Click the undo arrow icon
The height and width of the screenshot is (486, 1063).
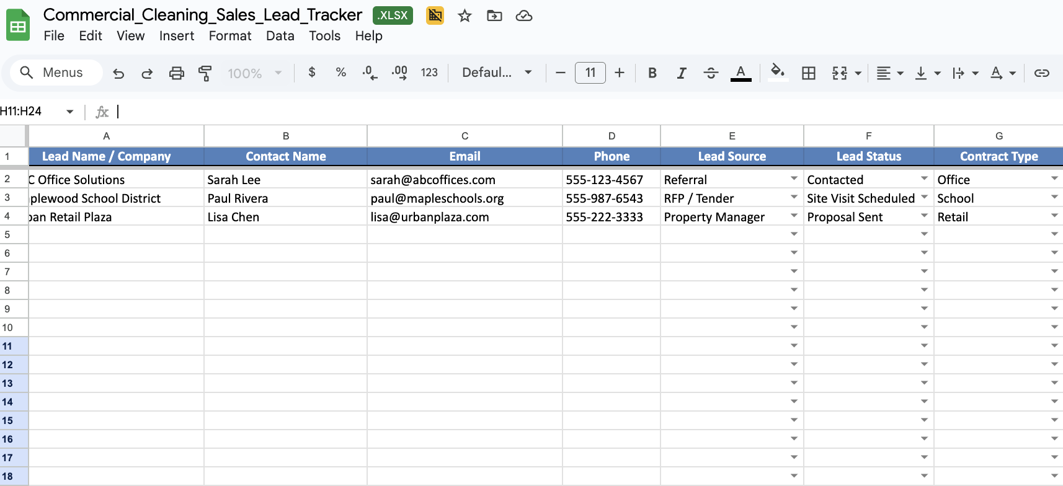click(x=118, y=73)
